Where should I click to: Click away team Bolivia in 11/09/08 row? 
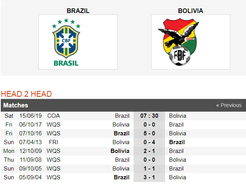(177, 160)
